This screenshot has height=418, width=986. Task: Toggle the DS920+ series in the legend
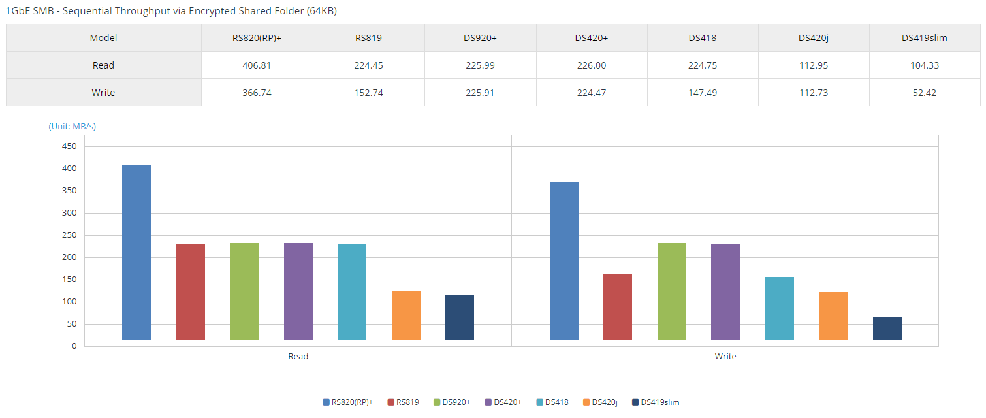click(x=452, y=402)
